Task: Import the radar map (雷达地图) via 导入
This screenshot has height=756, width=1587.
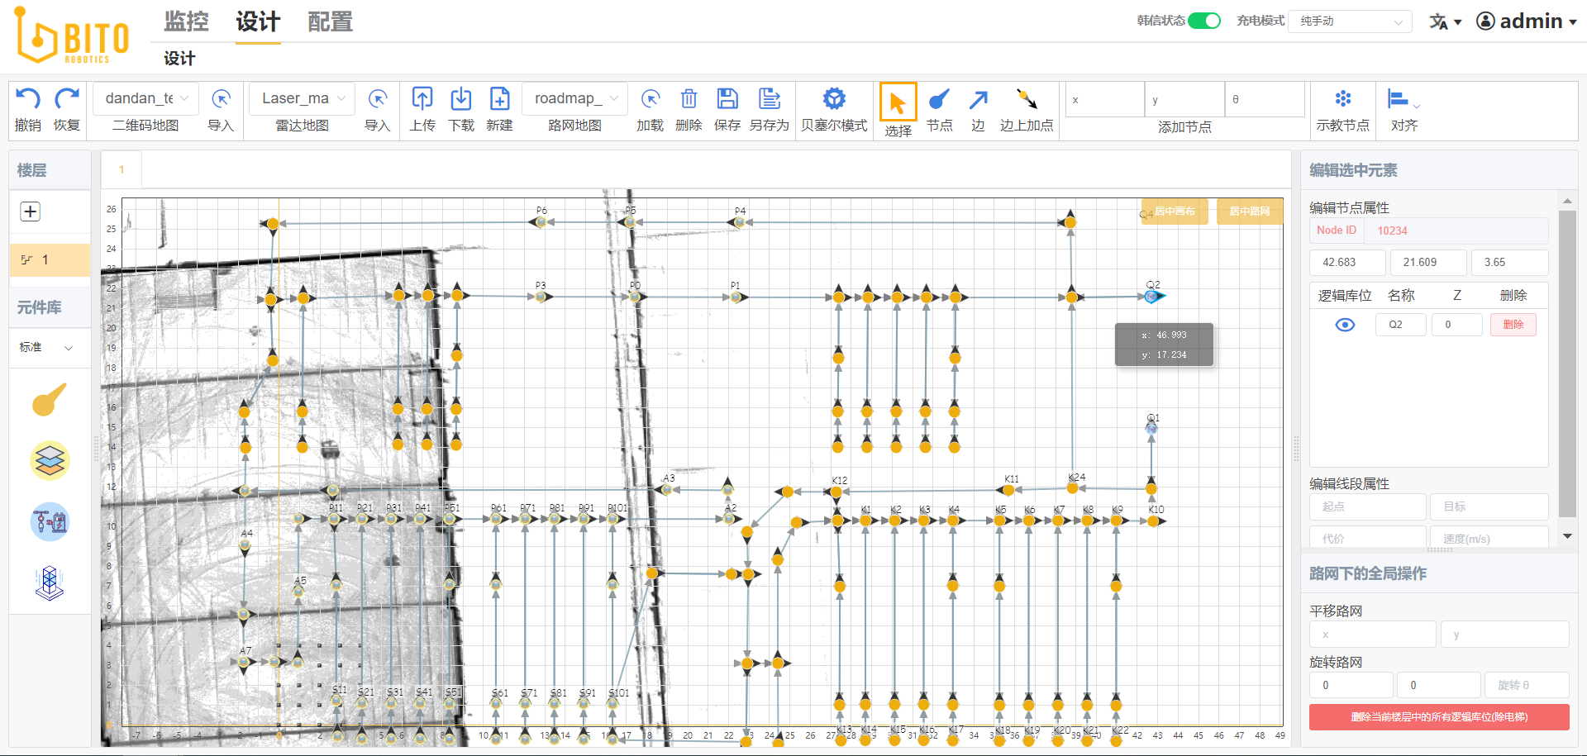Action: [378, 100]
